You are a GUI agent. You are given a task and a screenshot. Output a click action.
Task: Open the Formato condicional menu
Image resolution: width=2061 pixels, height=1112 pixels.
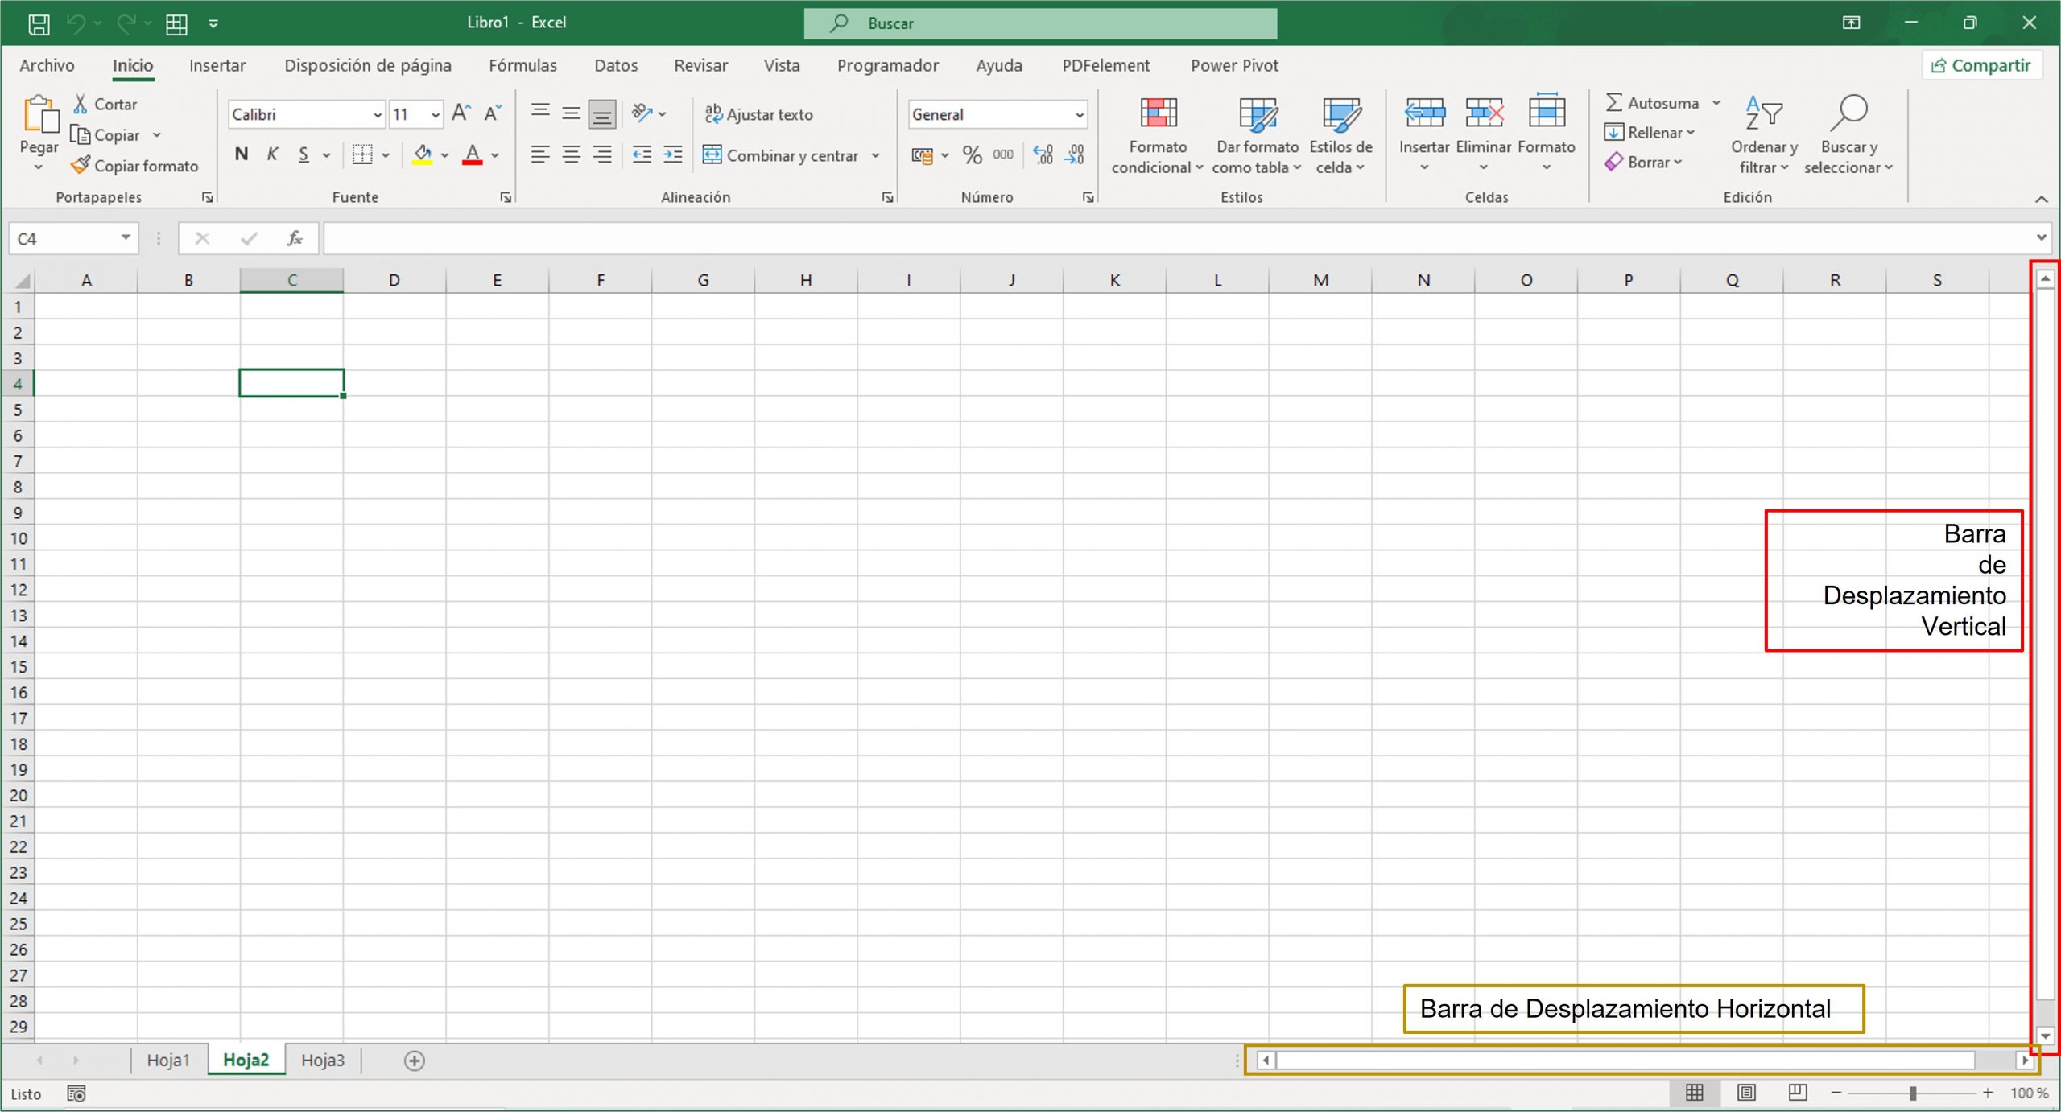coord(1157,135)
